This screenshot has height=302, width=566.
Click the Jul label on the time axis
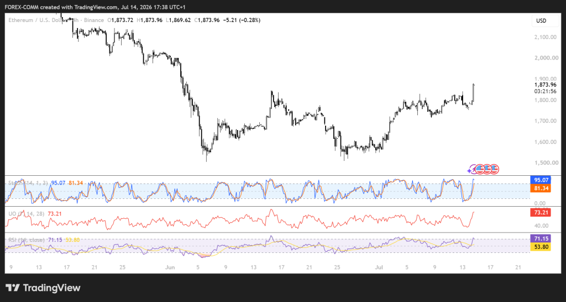tap(379, 267)
